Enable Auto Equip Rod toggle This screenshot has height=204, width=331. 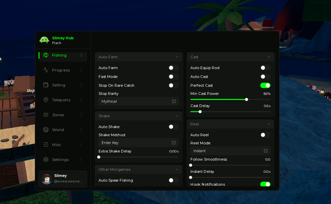click(265, 68)
